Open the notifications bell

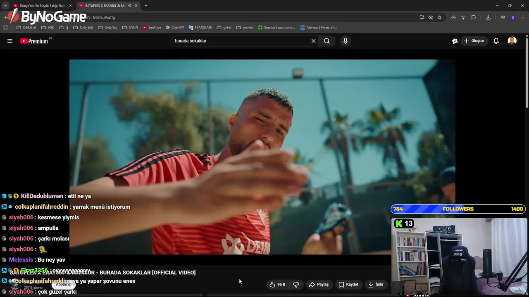coord(496,41)
